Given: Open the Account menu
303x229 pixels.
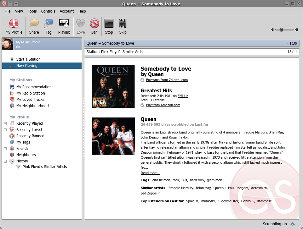Looking at the screenshot, I should point(67,11).
